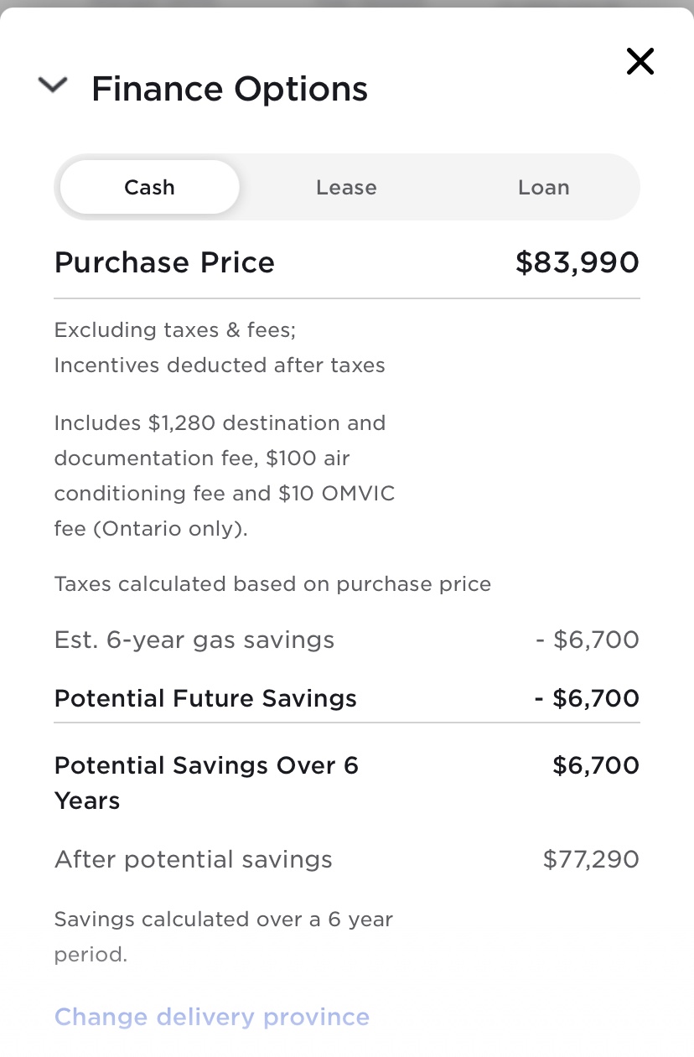This screenshot has width=694, height=1057.
Task: Tap the Savings calculated over 6 year note
Action: click(x=223, y=936)
